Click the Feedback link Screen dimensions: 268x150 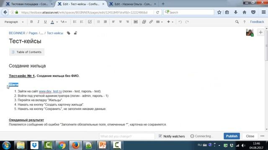click(257, 22)
